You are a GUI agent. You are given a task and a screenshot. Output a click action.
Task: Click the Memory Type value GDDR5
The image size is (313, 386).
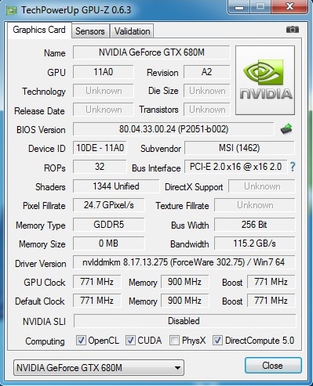click(x=109, y=225)
